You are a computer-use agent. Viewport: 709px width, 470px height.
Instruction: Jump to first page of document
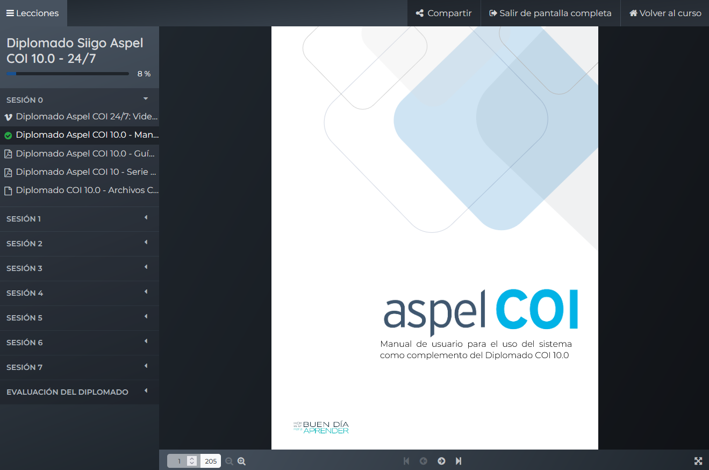click(x=406, y=461)
